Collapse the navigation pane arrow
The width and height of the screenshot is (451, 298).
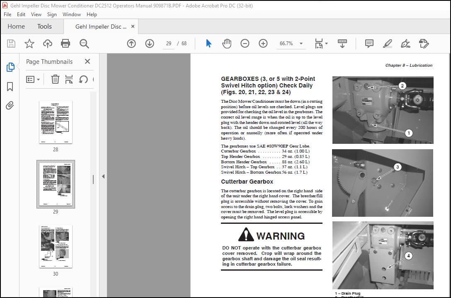(103, 176)
